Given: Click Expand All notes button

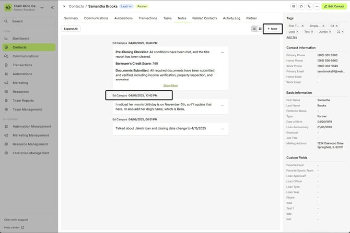Looking at the screenshot, I should coord(71,29).
